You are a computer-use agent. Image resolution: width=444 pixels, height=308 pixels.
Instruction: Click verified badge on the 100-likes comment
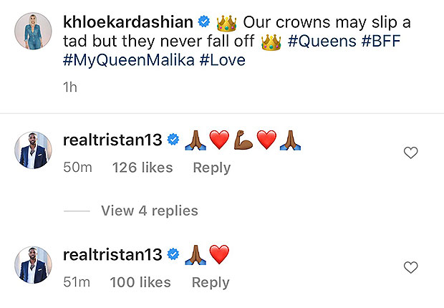[173, 254]
